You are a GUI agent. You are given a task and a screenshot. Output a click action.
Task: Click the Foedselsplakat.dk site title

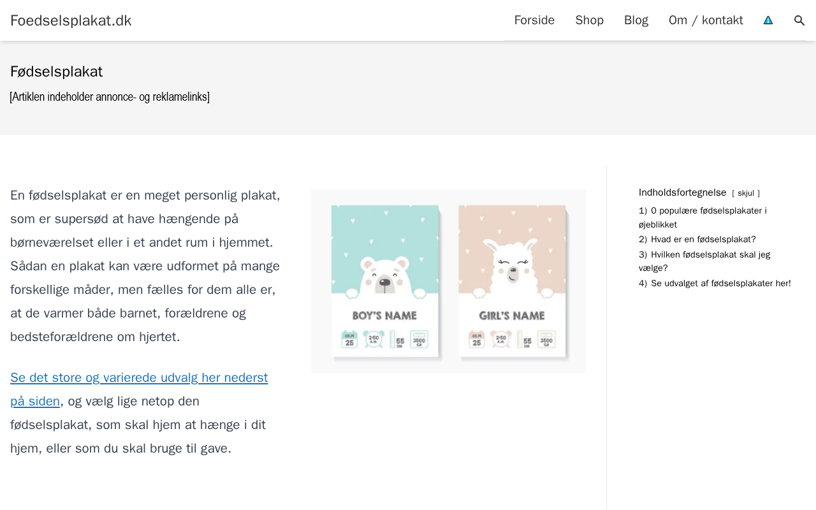coord(71,20)
